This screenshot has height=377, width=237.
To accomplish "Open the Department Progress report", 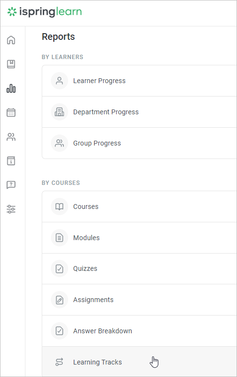I will 140,112.
